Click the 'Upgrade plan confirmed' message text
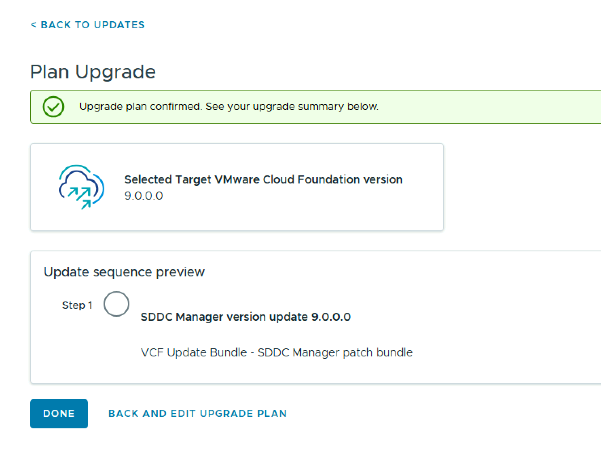The height and width of the screenshot is (472, 601). point(229,107)
